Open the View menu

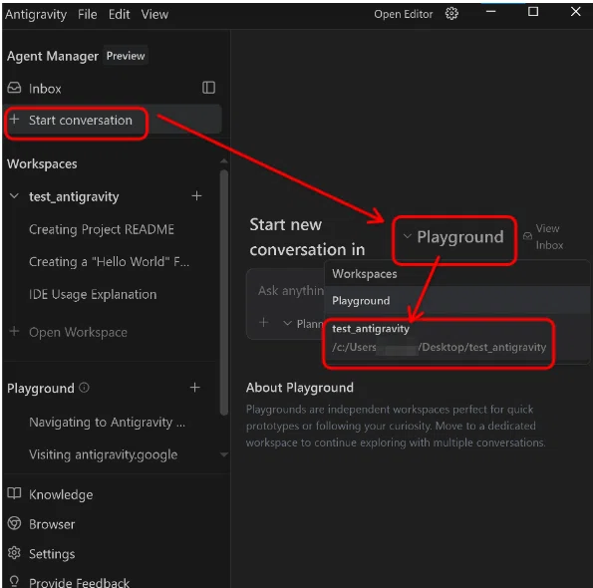click(x=154, y=14)
